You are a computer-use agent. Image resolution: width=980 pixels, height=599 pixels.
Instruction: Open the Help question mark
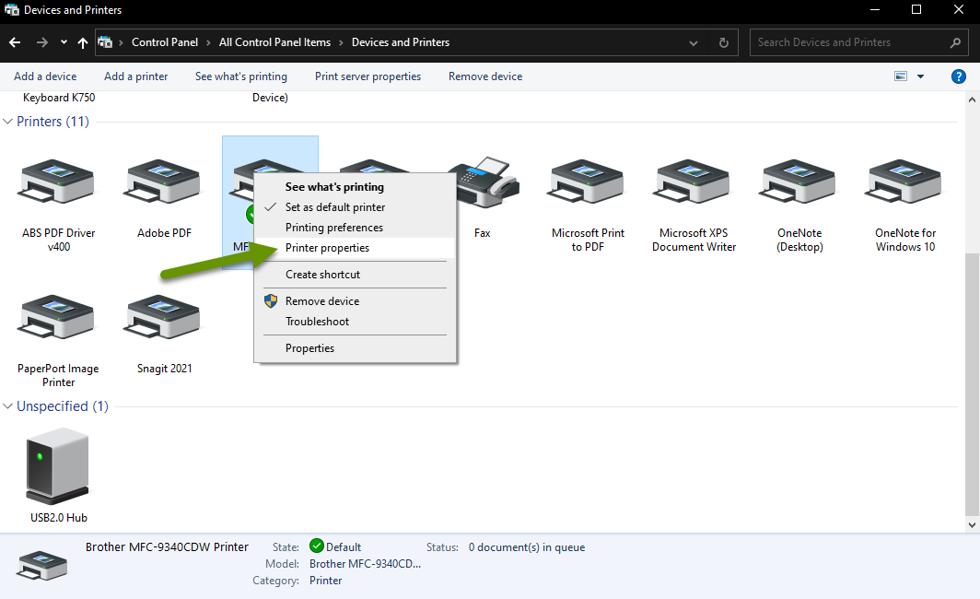958,76
